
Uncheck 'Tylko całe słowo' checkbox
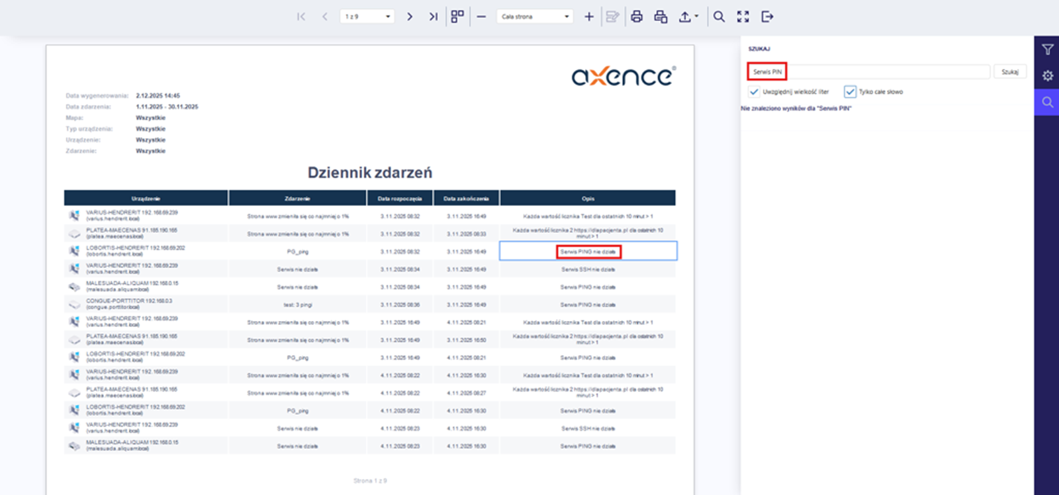click(850, 91)
